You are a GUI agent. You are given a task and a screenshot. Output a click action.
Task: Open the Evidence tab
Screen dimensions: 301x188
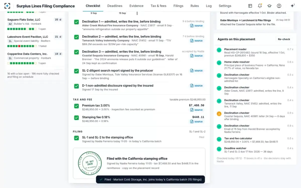tap(136, 6)
